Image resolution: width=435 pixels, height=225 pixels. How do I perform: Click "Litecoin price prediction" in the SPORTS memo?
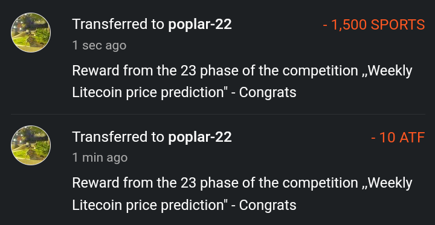147,92
